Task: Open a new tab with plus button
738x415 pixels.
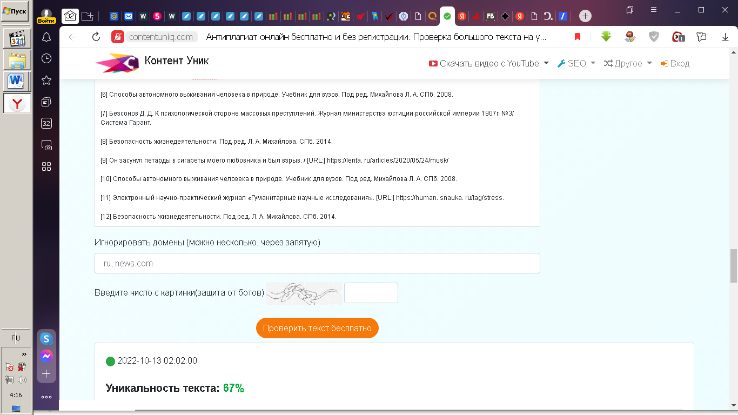Action: pyautogui.click(x=586, y=16)
